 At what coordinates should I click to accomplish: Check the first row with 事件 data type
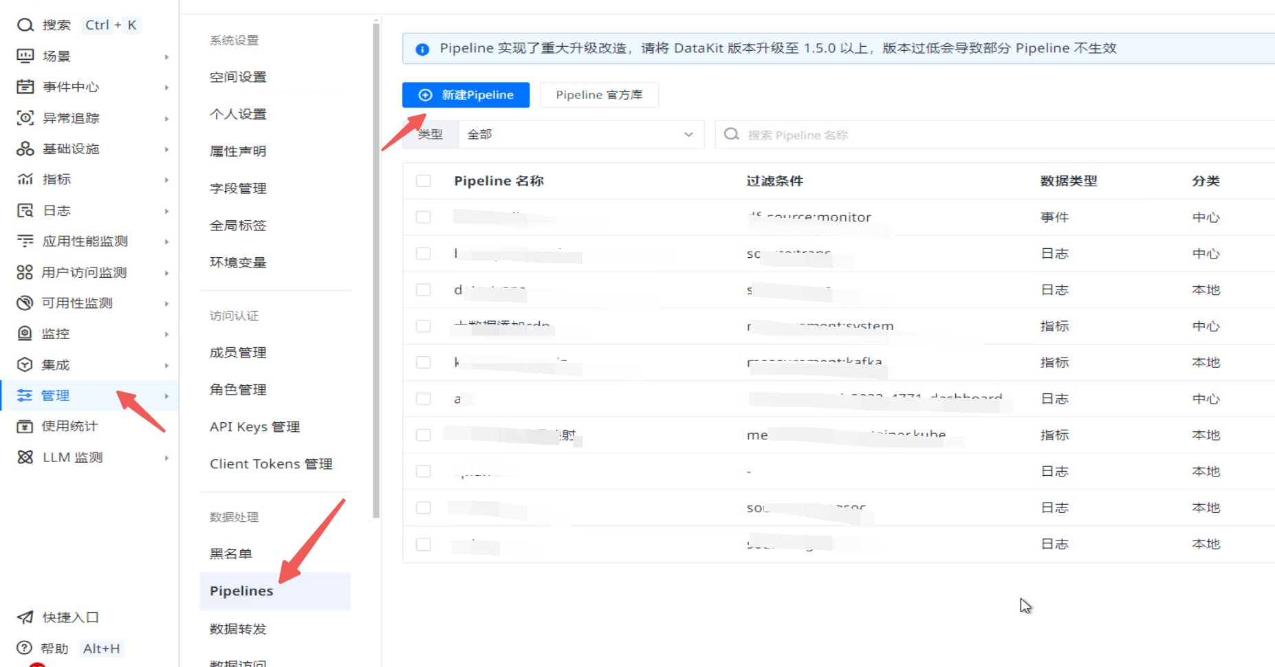424,217
